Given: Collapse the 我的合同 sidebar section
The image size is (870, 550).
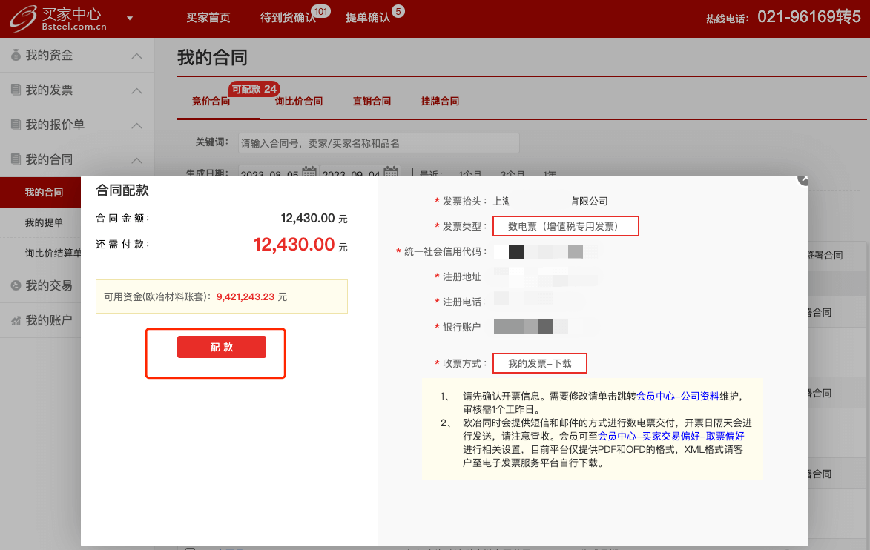Looking at the screenshot, I should (136, 160).
